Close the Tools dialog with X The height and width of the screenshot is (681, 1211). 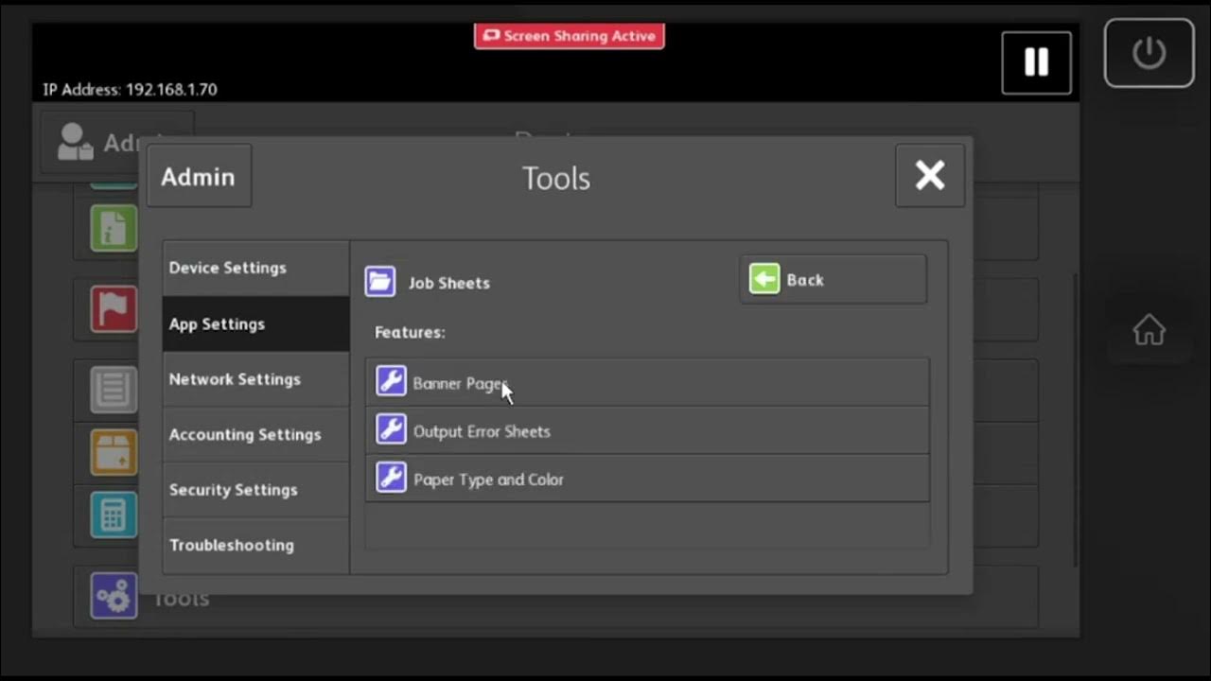[x=930, y=175]
